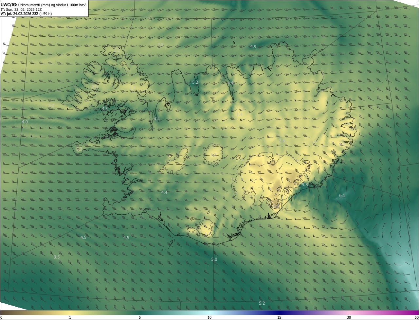
Task: Click the 5 tick label on the color scale
Action: pyautogui.click(x=140, y=317)
